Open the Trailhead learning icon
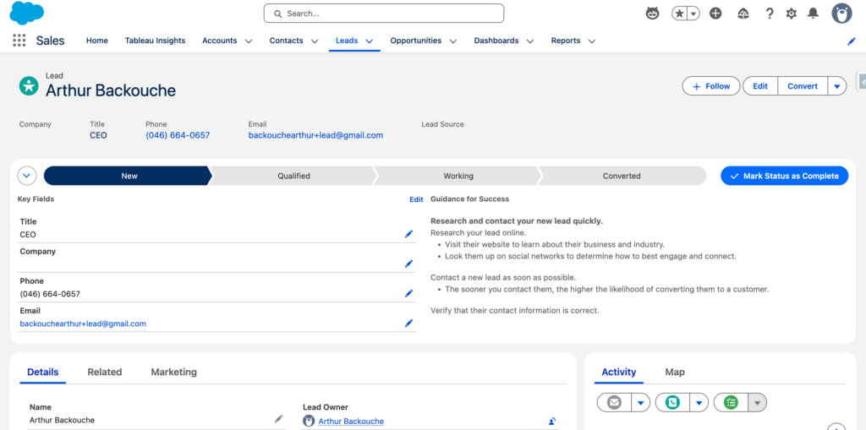The width and height of the screenshot is (866, 430). 743,14
